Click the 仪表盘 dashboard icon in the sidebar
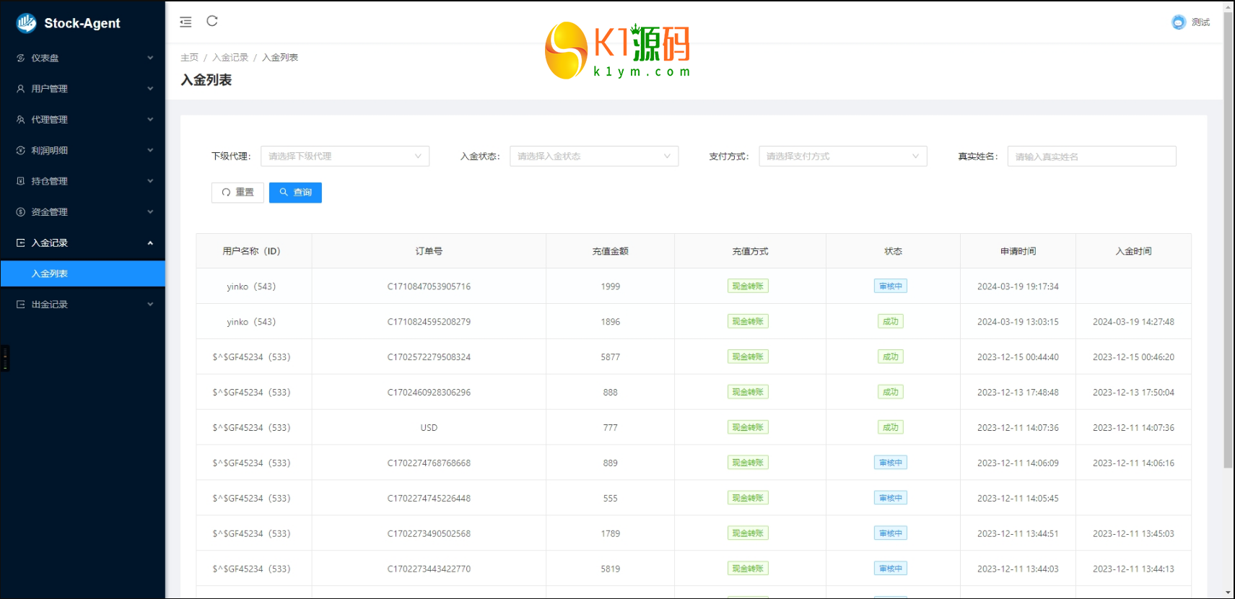 pyautogui.click(x=21, y=58)
